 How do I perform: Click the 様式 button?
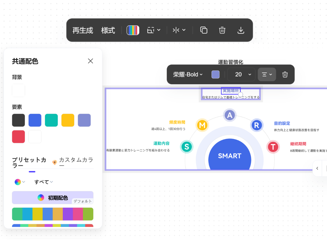pos(108,30)
